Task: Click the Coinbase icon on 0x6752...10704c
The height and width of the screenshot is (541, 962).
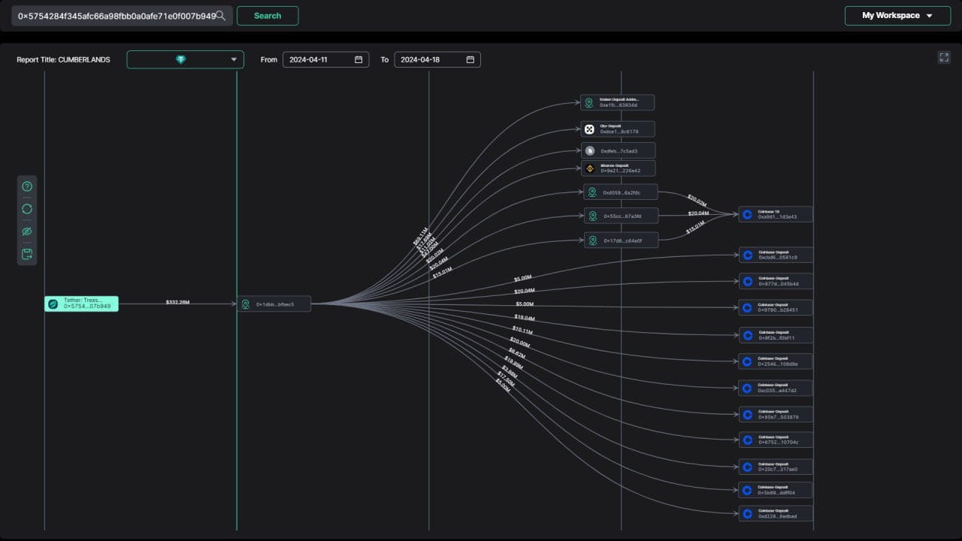Action: 747,440
